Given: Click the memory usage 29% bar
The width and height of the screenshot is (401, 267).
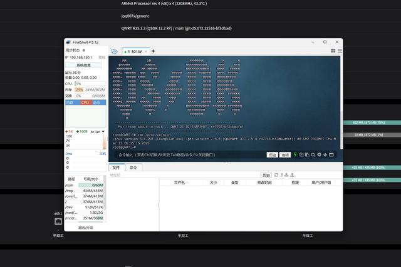Looking at the screenshot, I should coord(90,89).
